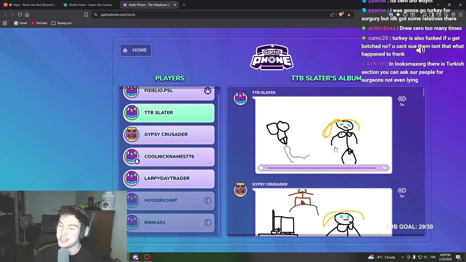
Task: Bookmark this page using the bookmark icon
Action: coord(86,15)
